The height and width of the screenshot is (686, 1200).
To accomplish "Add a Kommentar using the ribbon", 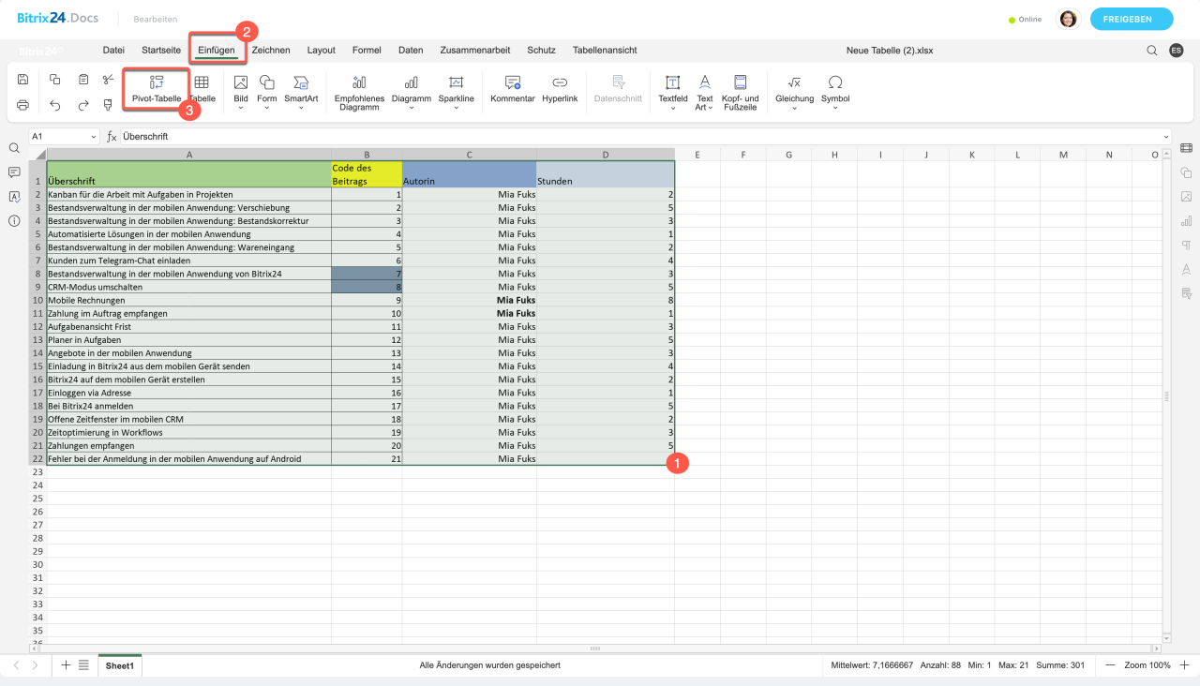I will coord(513,88).
